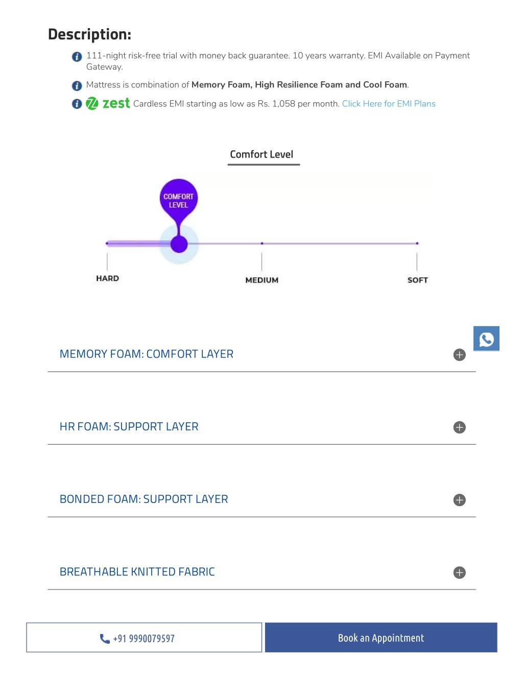Open Click Here for EMI Plans link
The height and width of the screenshot is (678, 523).
pyautogui.click(x=389, y=104)
